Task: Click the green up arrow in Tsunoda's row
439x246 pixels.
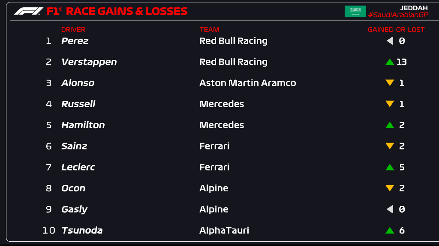Action: [x=389, y=230]
